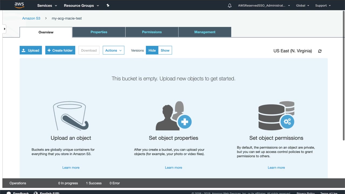
Task: Select Show for object versions
Action: tap(165, 50)
